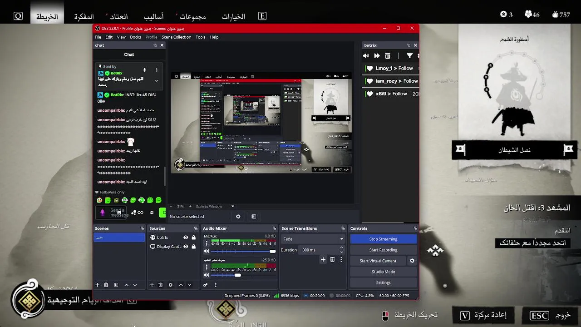Open the Help menu in OBS
Image resolution: width=581 pixels, height=327 pixels.
[214, 37]
